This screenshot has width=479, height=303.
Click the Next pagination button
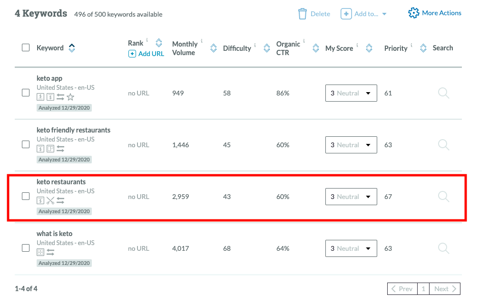445,289
